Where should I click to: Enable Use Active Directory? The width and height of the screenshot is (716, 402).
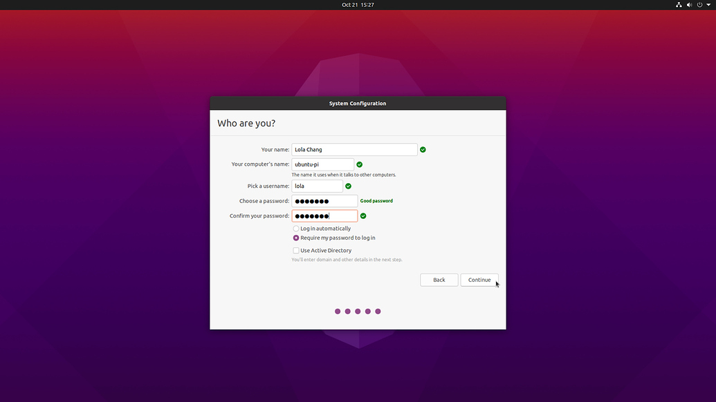[296, 250]
